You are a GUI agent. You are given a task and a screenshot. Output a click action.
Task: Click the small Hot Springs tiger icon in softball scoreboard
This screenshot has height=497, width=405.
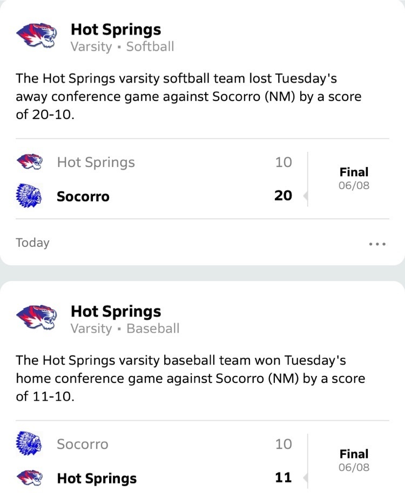tap(29, 162)
